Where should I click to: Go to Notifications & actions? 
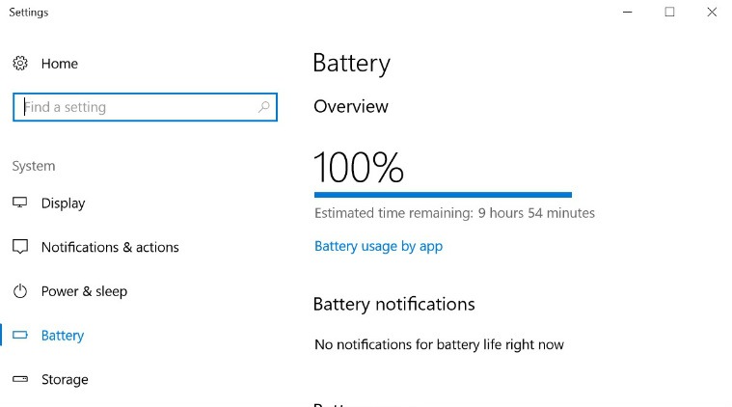coord(110,247)
